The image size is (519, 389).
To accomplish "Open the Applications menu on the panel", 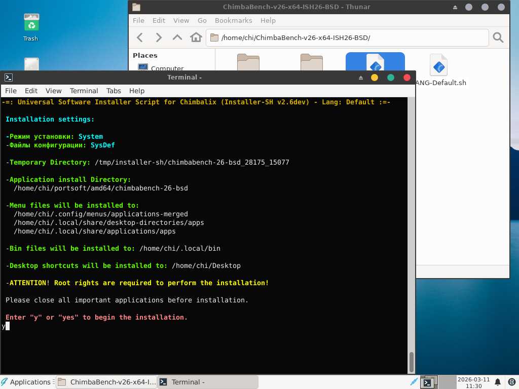I will (26, 382).
